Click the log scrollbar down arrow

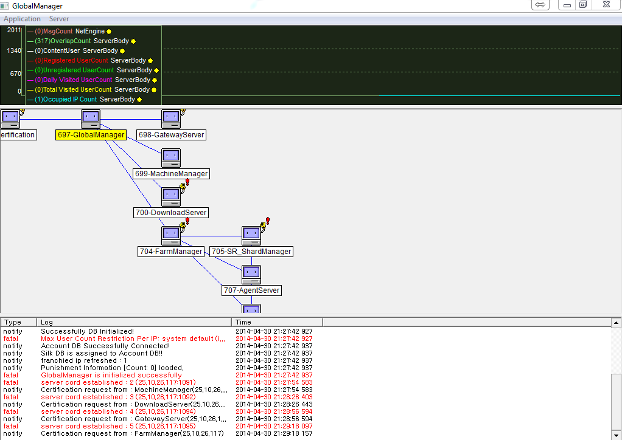pos(616,436)
